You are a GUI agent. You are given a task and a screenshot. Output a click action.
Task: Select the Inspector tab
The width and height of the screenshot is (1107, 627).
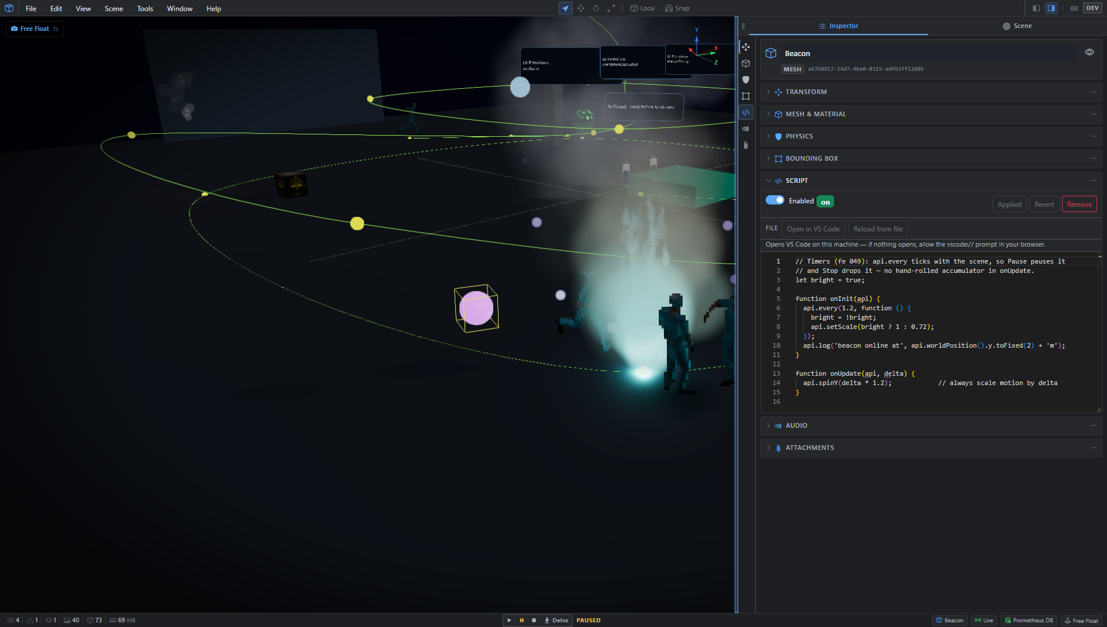(839, 26)
